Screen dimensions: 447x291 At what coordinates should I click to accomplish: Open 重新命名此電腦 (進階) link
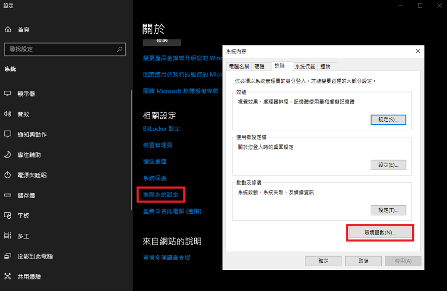(x=172, y=211)
